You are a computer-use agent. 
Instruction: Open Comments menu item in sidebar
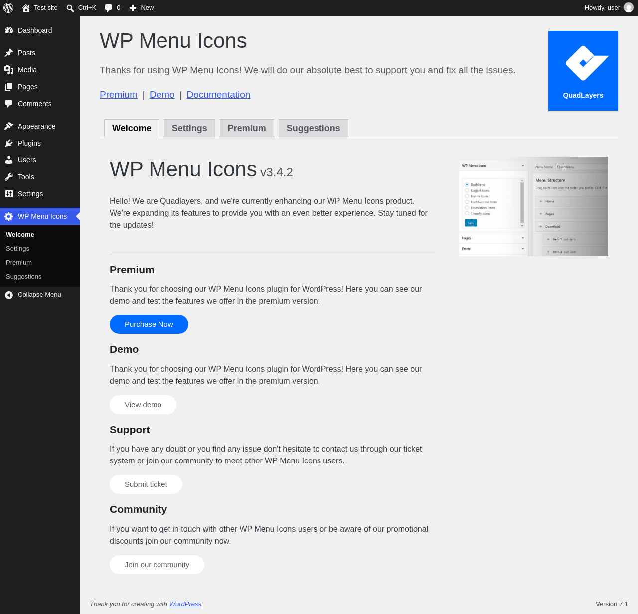tap(40, 104)
